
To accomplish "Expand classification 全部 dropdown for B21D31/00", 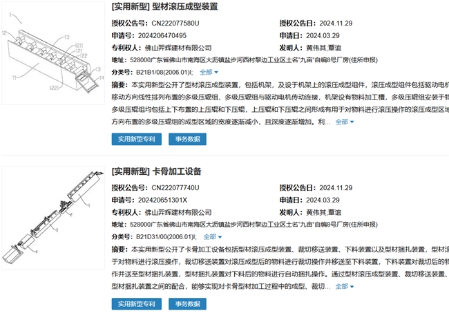I will [x=213, y=237].
